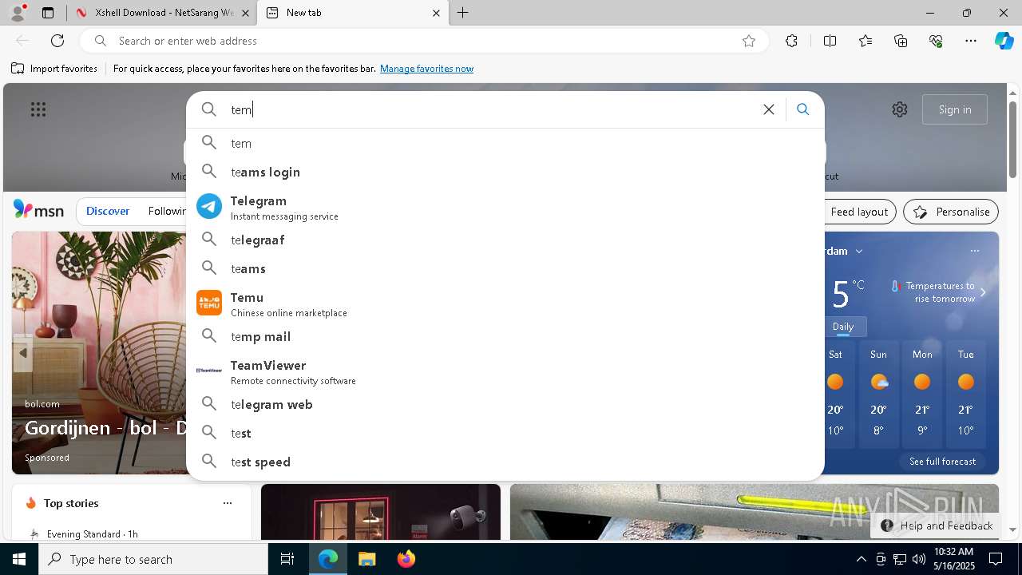Viewport: 1022px width, 575px height.
Task: Open Manage favorites now link
Action: coord(426,69)
